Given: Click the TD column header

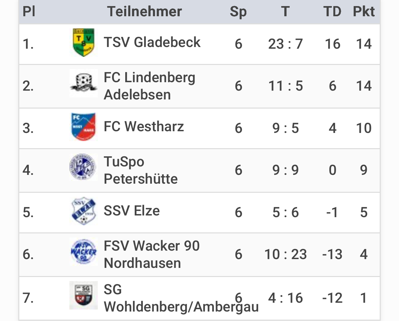Looking at the screenshot, I should [332, 12].
